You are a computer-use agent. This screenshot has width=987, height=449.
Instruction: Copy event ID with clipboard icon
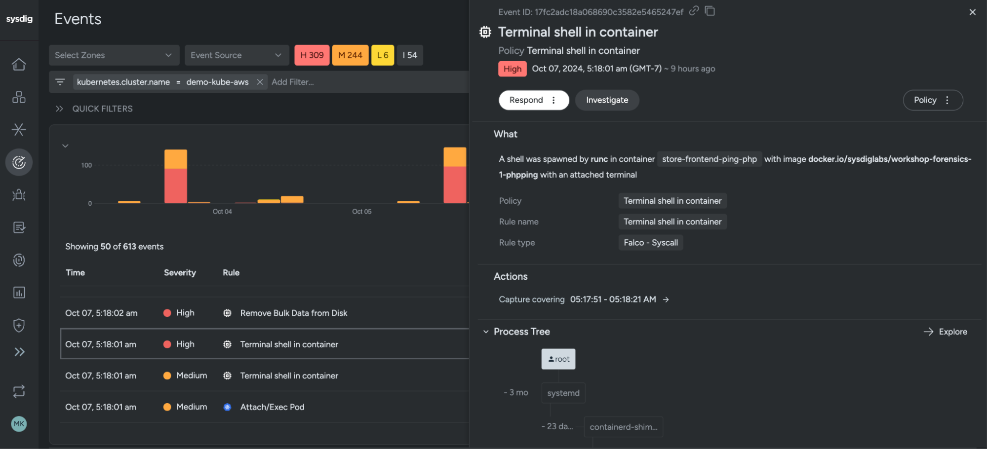click(x=710, y=11)
